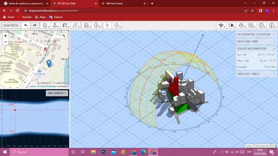Image resolution: width=278 pixels, height=156 pixels.
Task: Click the map search magnifier button
Action: [x=64, y=36]
